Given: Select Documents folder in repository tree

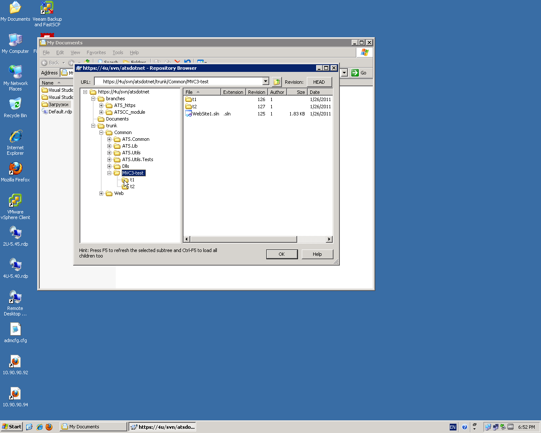Looking at the screenshot, I should pos(113,119).
